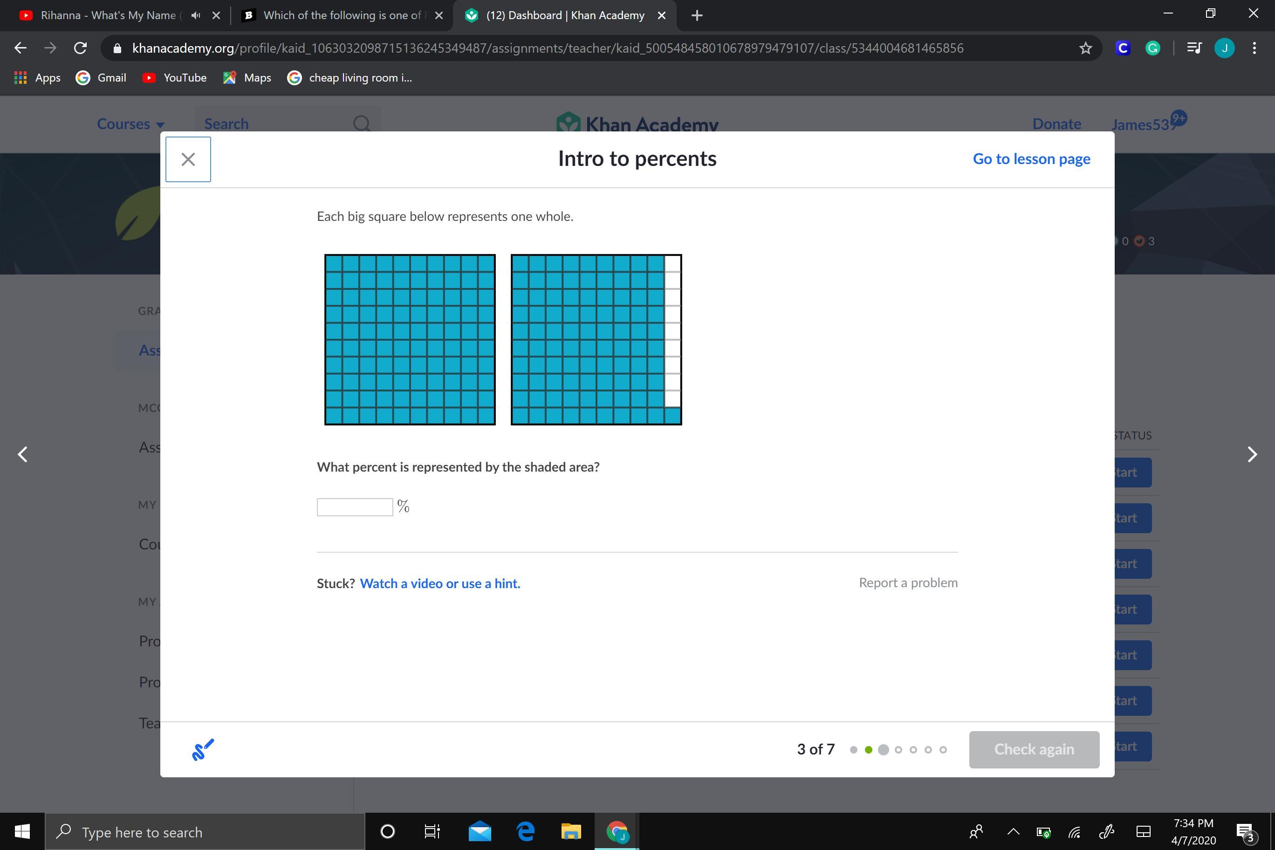The image size is (1275, 850).
Task: Reload the Khan Academy page
Action: (80, 48)
